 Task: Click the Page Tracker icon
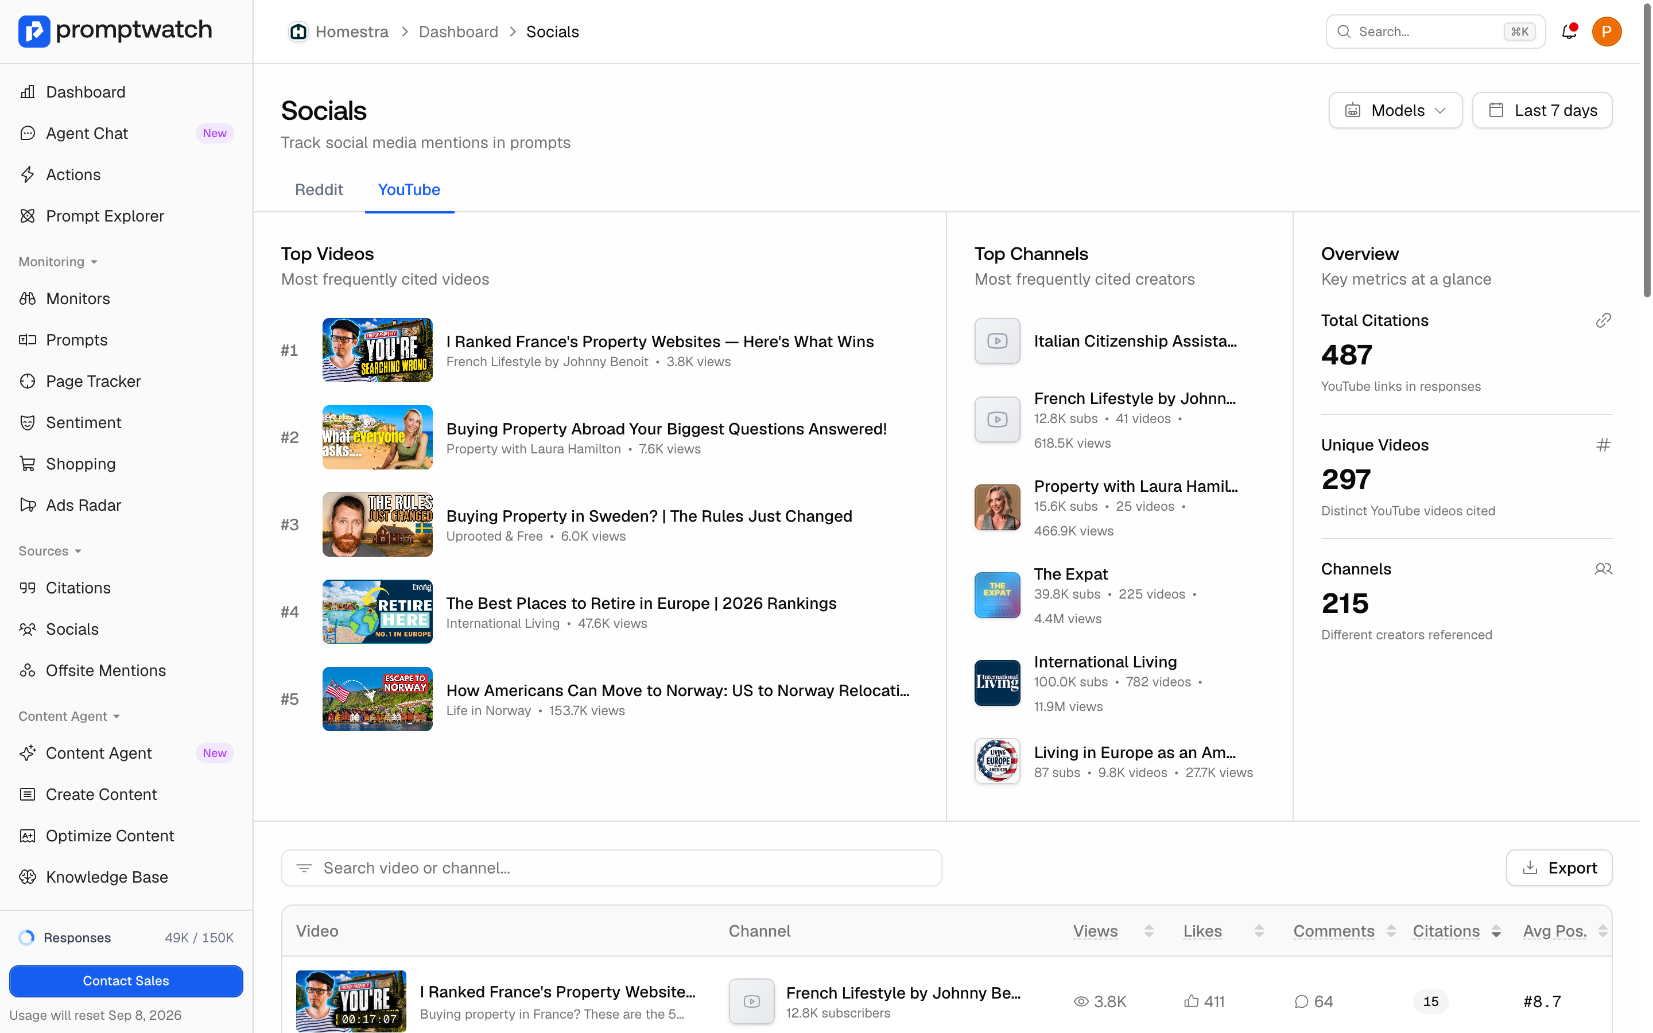(x=28, y=381)
